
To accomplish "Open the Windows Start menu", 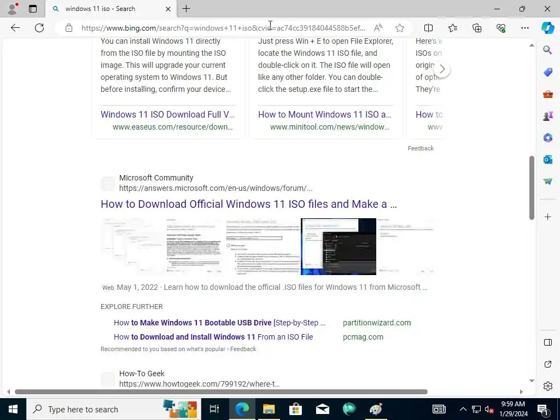I will pos(13,409).
